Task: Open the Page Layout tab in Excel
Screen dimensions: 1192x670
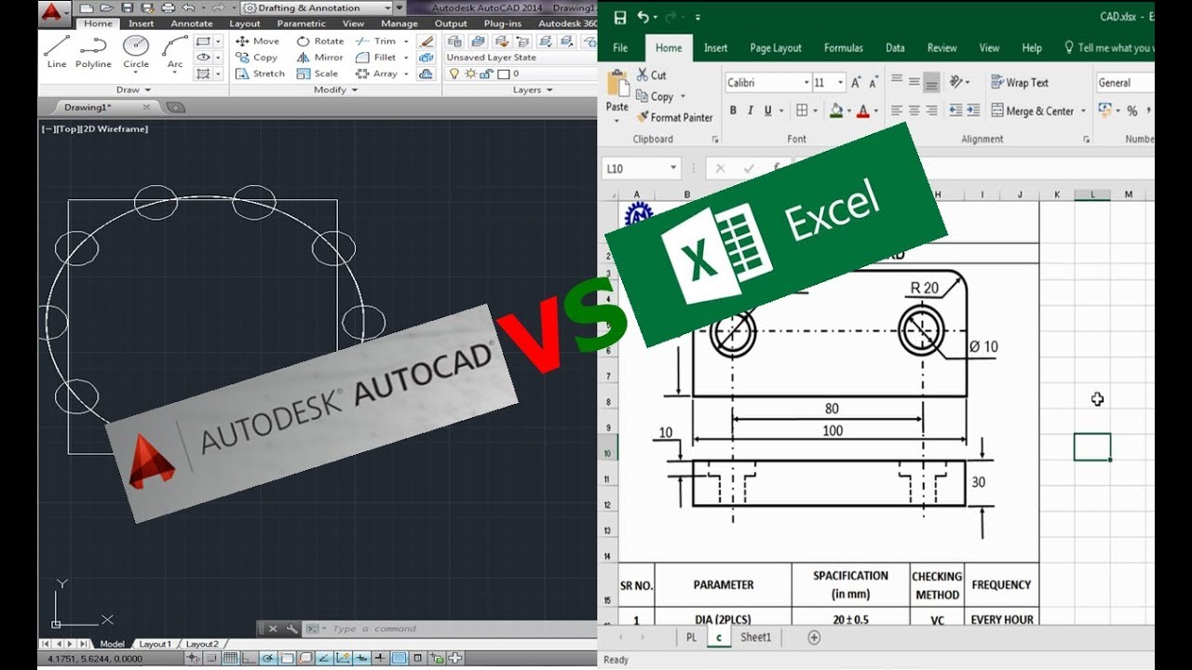Action: (776, 48)
